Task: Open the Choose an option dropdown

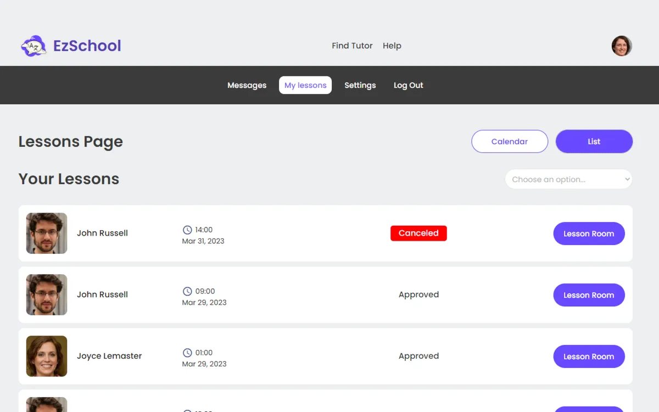Action: (568, 179)
